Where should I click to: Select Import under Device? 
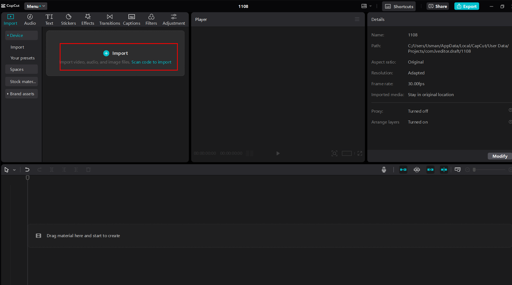(17, 47)
